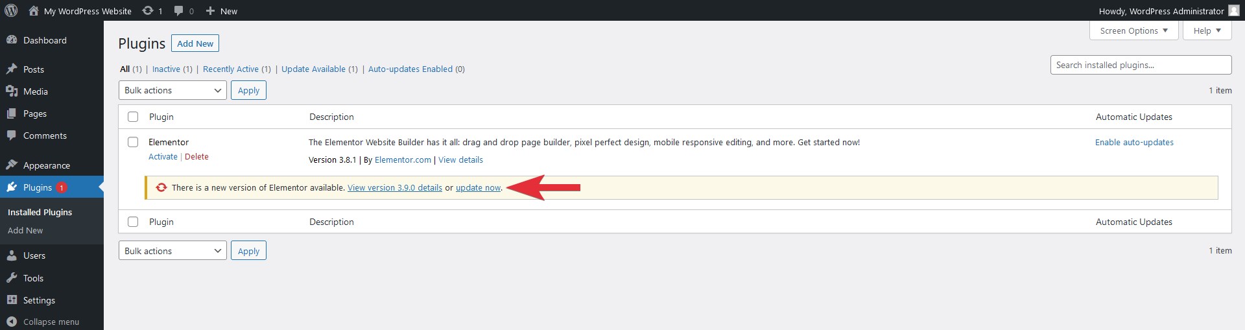The image size is (1245, 330).
Task: Focus the Search installed plugins field
Action: [x=1141, y=65]
